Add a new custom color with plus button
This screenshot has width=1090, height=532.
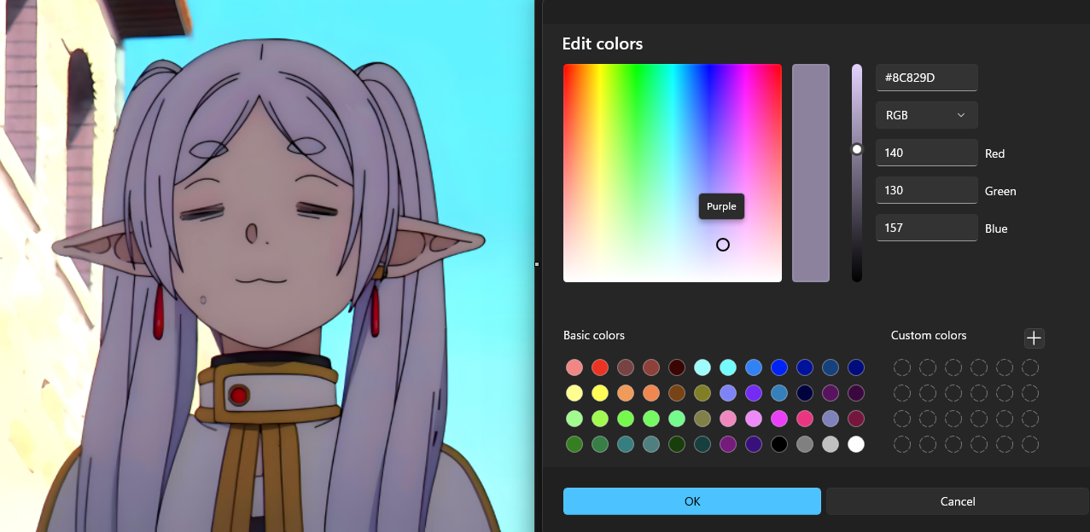(1034, 338)
